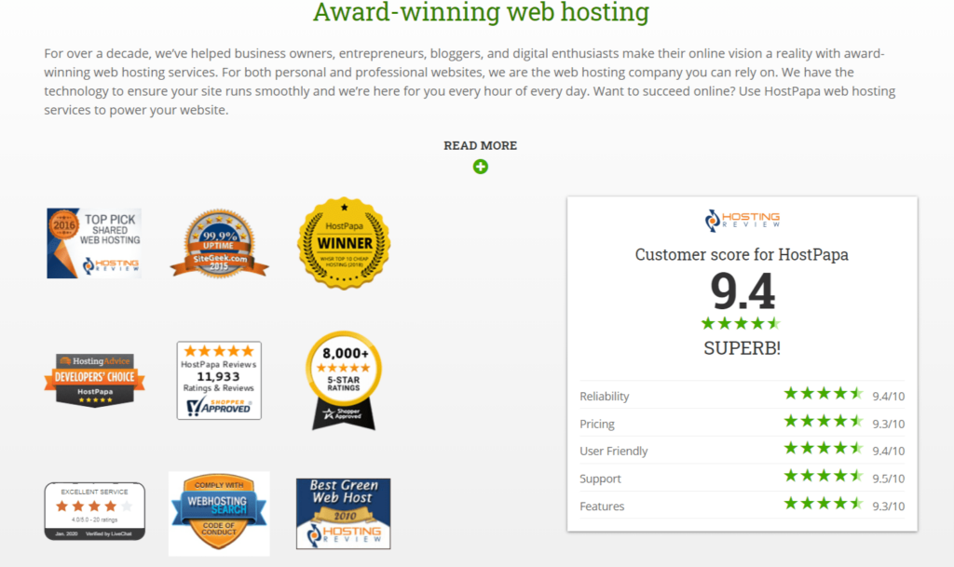This screenshot has height=567, width=954.
Task: Click the SUPERB! rating text
Action: tap(742, 348)
